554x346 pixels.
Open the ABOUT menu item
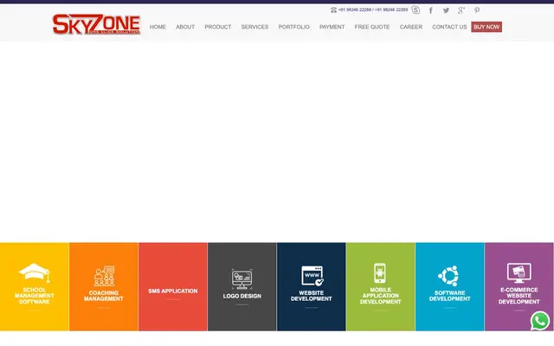click(x=185, y=27)
